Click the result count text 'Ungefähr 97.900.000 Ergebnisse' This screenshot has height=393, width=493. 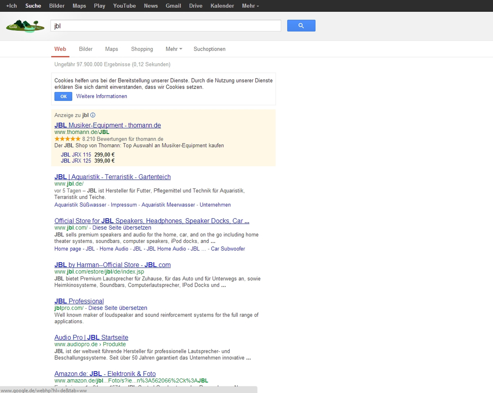coord(92,64)
